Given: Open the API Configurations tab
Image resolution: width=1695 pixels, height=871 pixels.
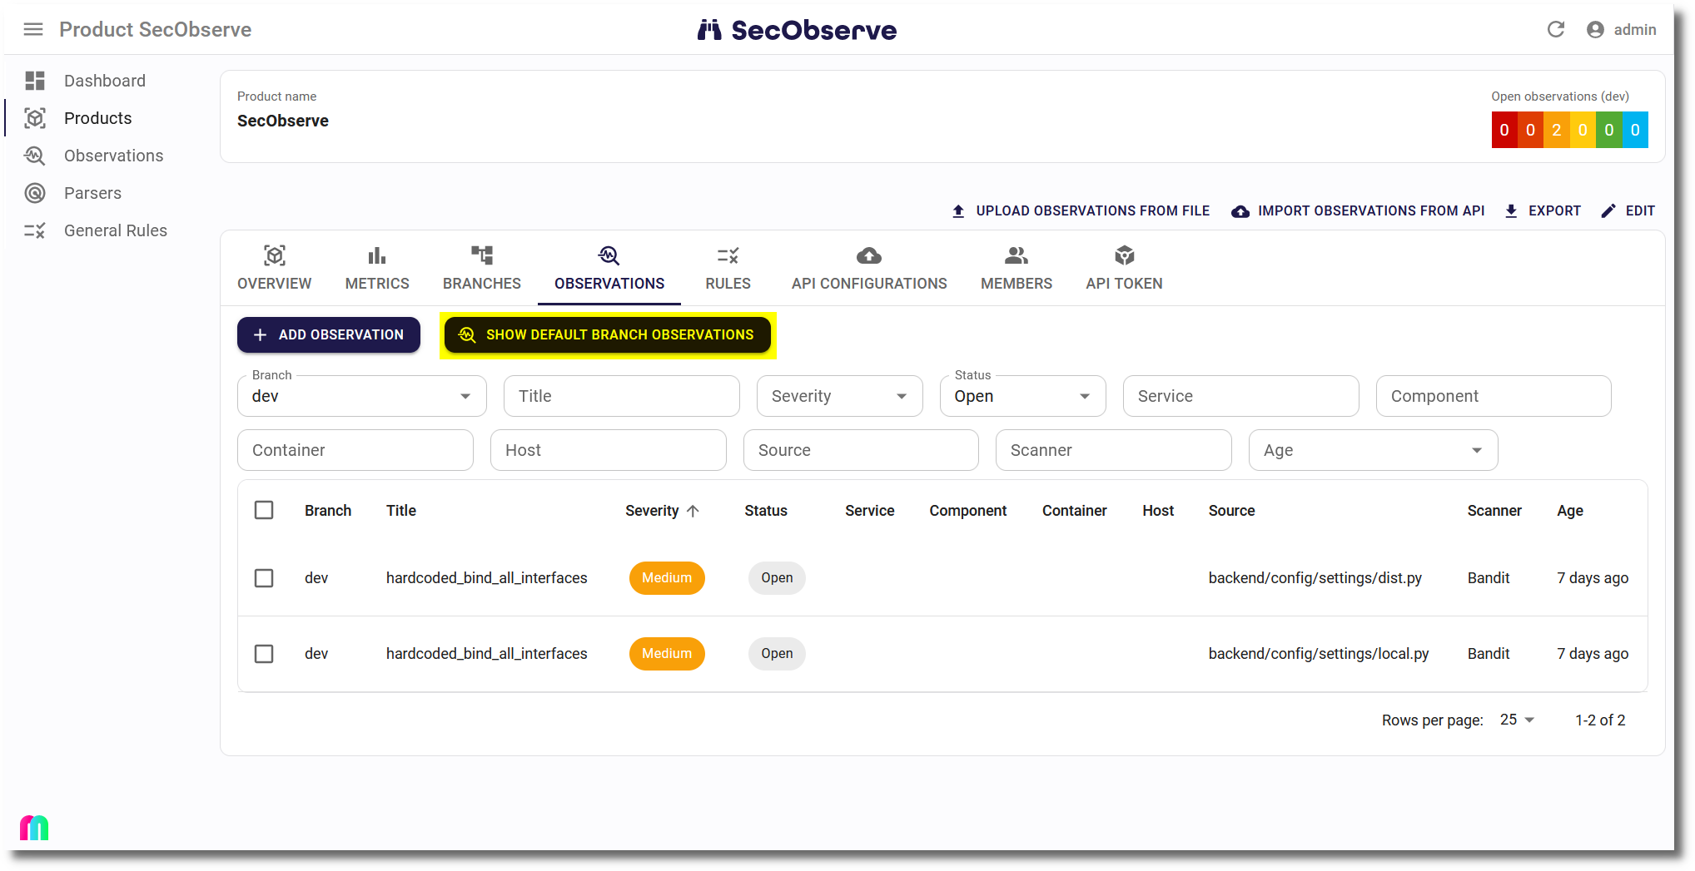Looking at the screenshot, I should pyautogui.click(x=869, y=268).
